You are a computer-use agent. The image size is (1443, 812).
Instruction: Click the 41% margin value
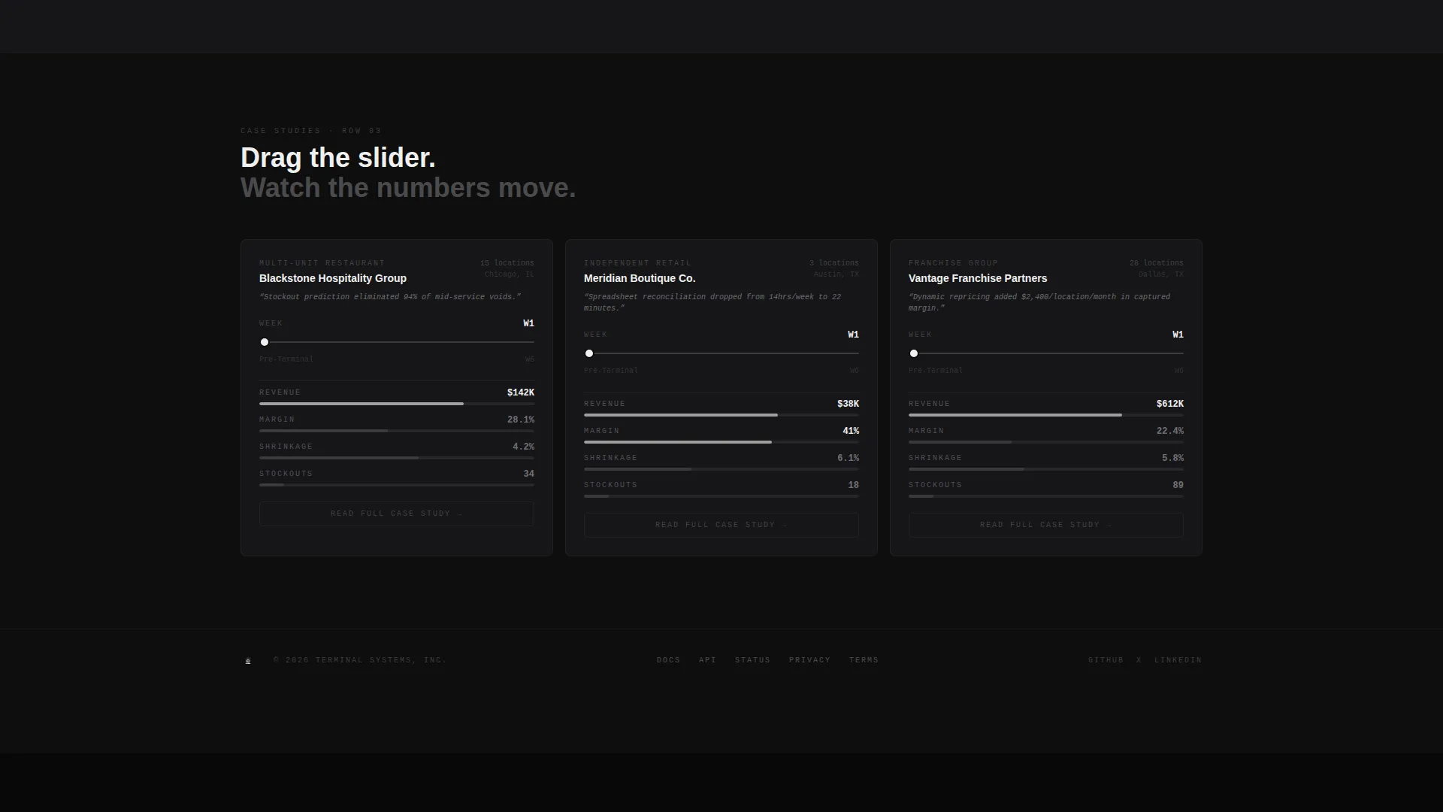tap(851, 431)
